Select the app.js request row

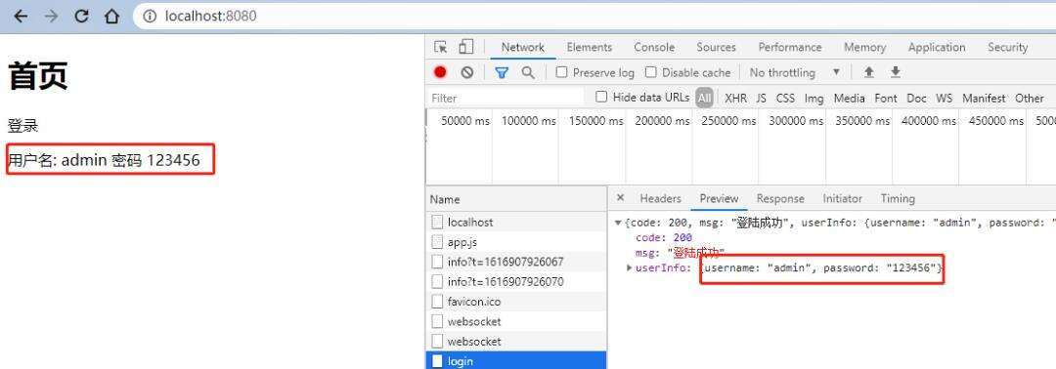pos(516,242)
